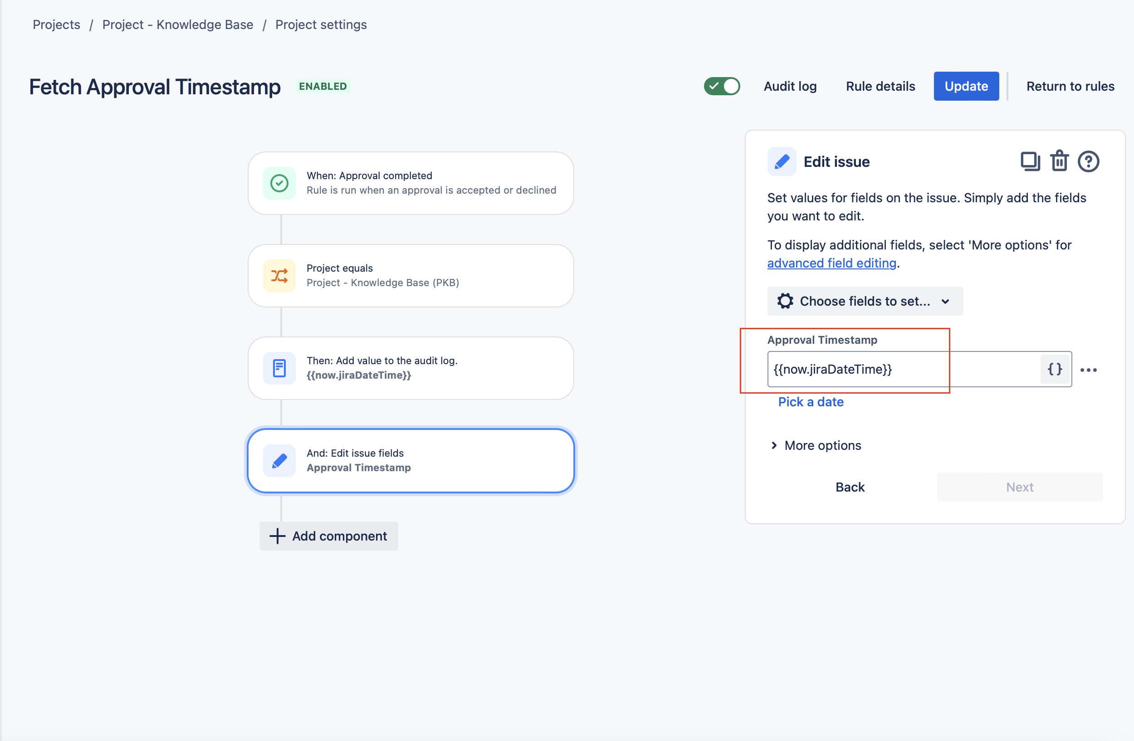Click the smart value braces icon
This screenshot has height=741, width=1134.
1055,369
